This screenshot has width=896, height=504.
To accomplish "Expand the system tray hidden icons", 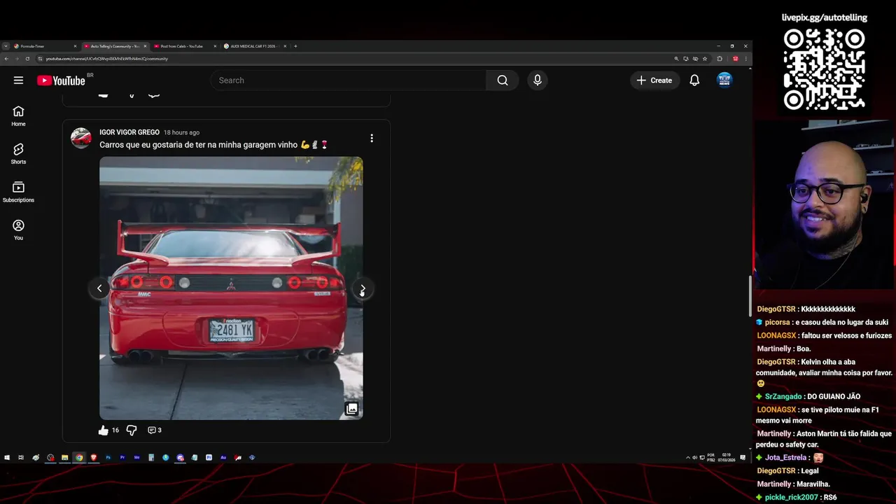I will click(688, 458).
